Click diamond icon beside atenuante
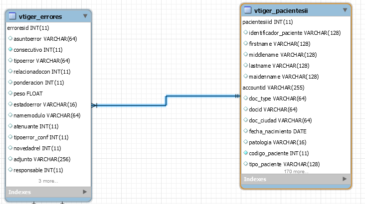Screen dimensions: 365x204 10,126
